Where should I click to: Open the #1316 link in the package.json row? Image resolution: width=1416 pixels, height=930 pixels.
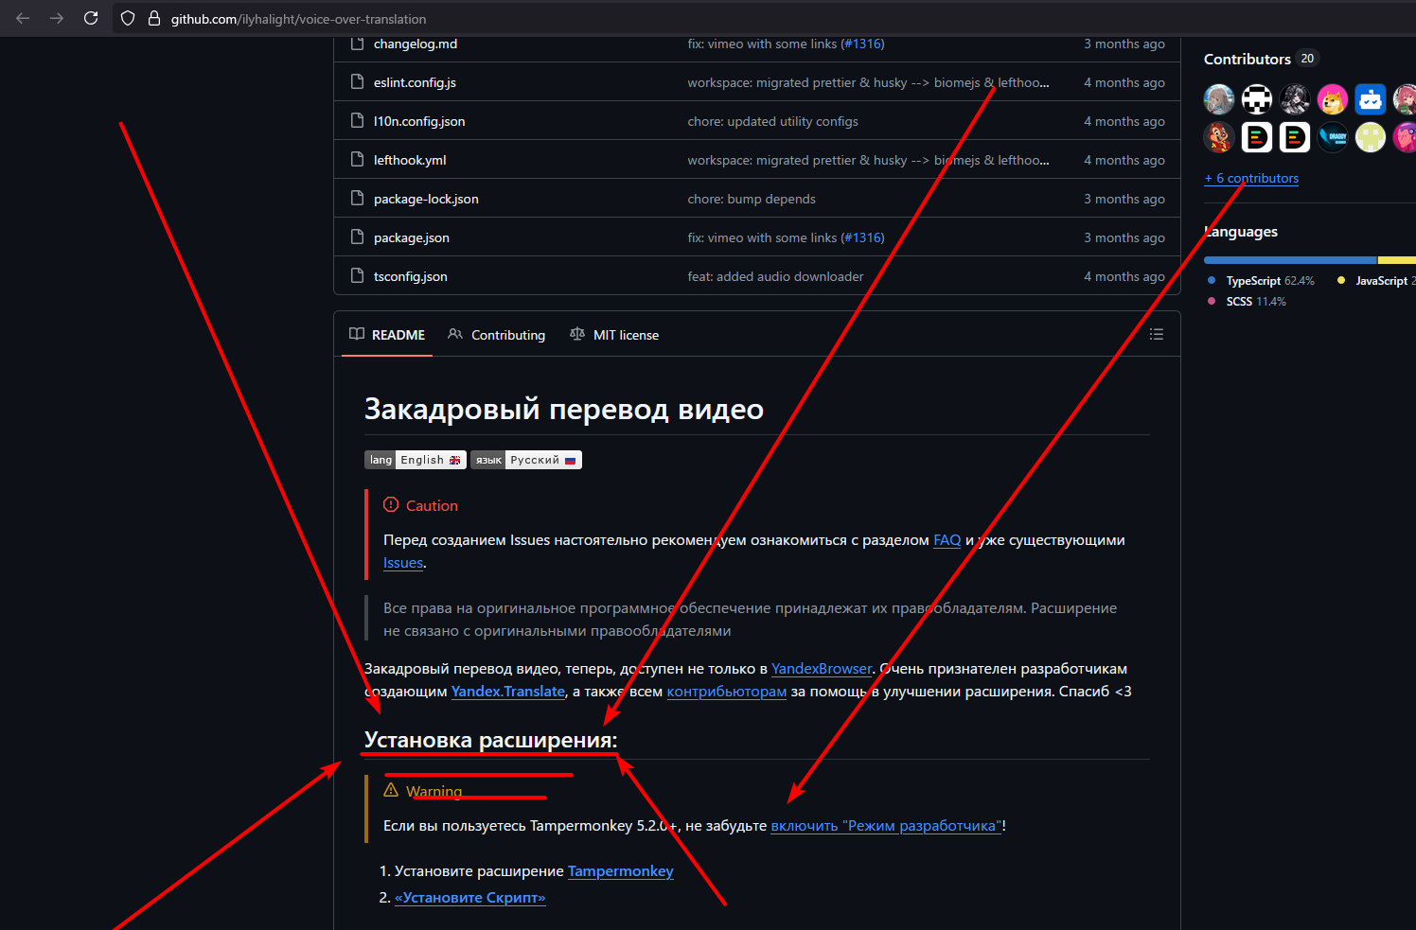click(862, 237)
